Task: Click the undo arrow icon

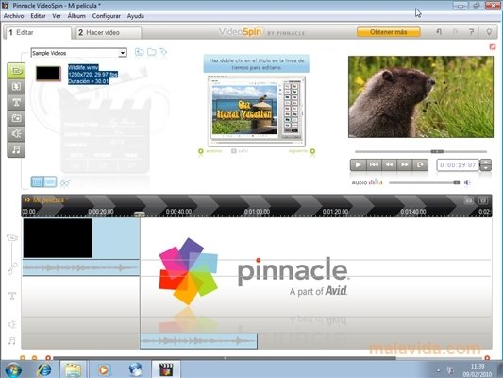Action: click(x=439, y=32)
